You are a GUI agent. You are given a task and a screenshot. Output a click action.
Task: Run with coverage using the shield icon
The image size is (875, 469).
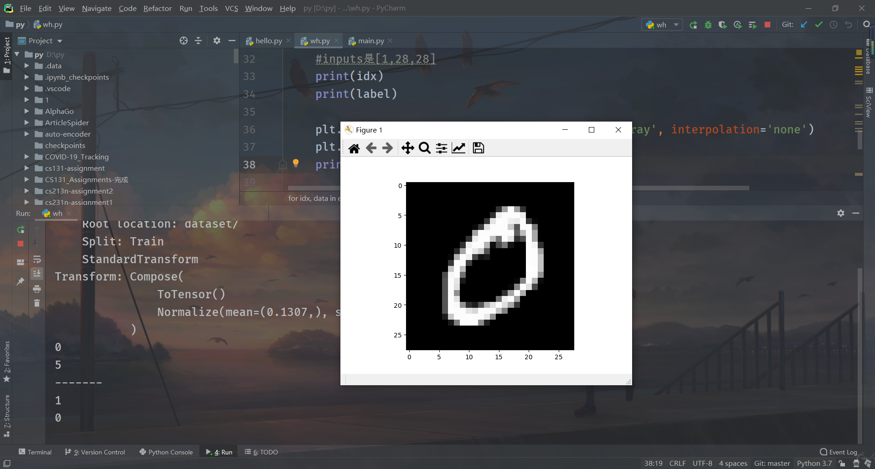point(723,25)
